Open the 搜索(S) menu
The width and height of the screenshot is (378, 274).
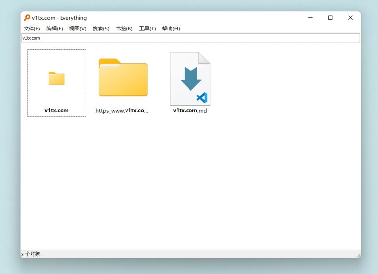(x=101, y=29)
